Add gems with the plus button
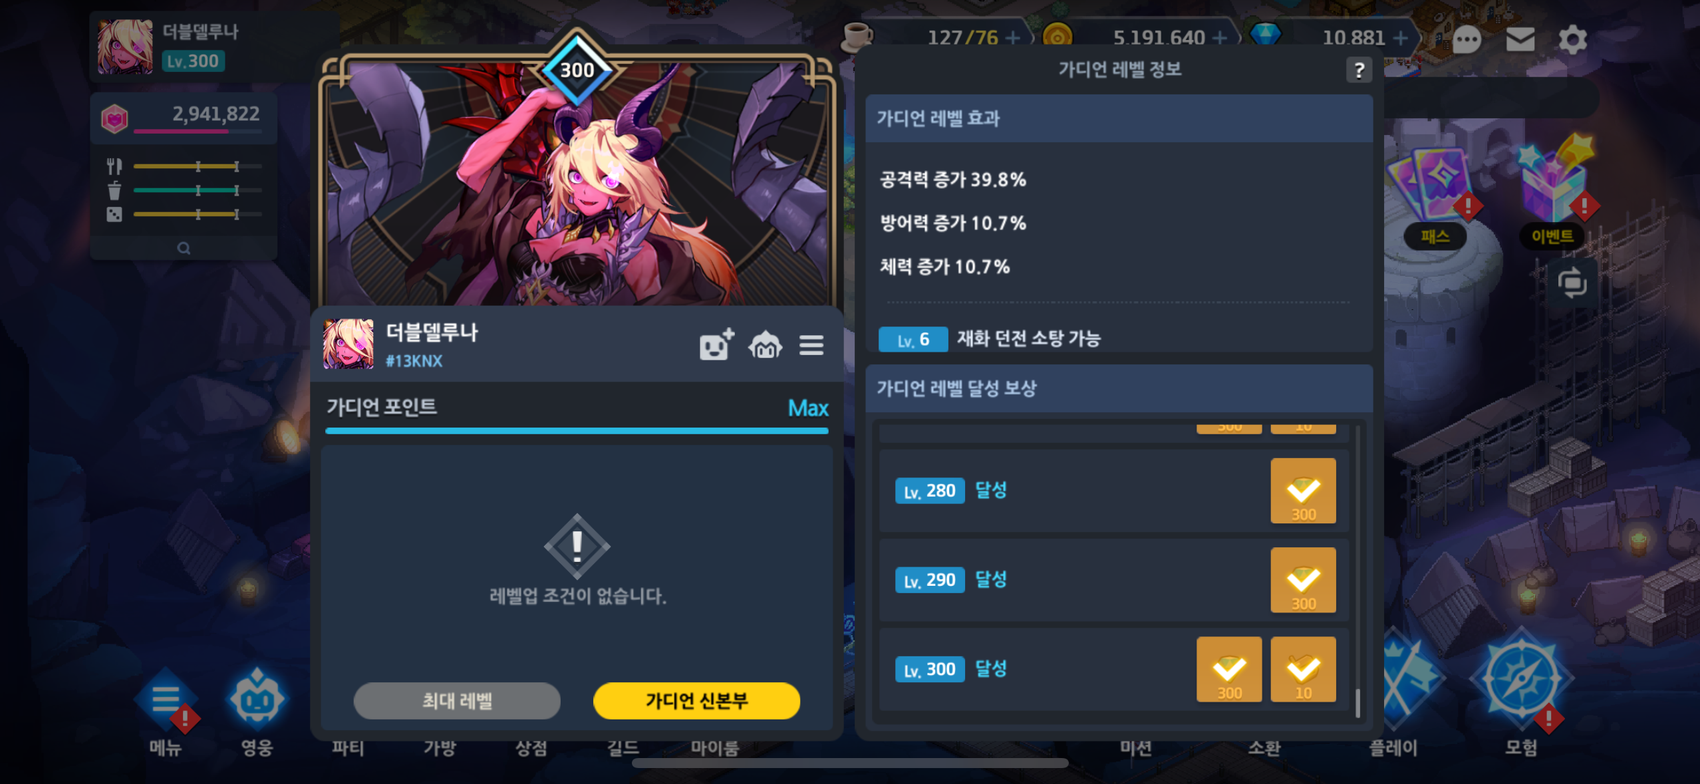Image resolution: width=1700 pixels, height=784 pixels. [x=1400, y=38]
